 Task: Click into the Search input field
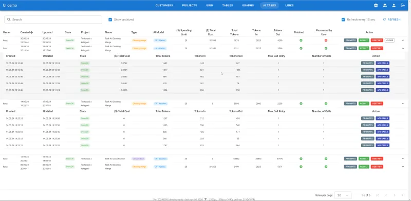53,19
